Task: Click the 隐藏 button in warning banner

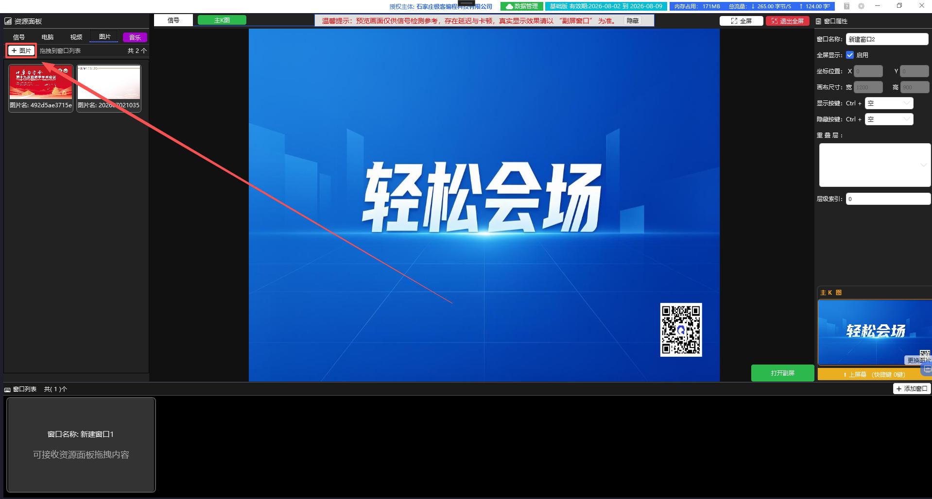Action: tap(633, 21)
